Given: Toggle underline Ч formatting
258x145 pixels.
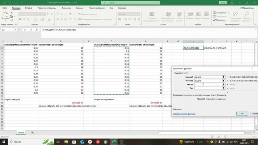Looking at the screenshot, I should [x=28, y=19].
